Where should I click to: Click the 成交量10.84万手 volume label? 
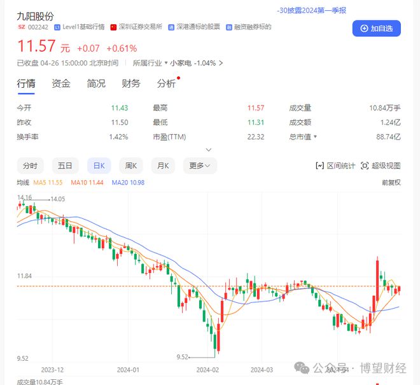[x=39, y=382]
